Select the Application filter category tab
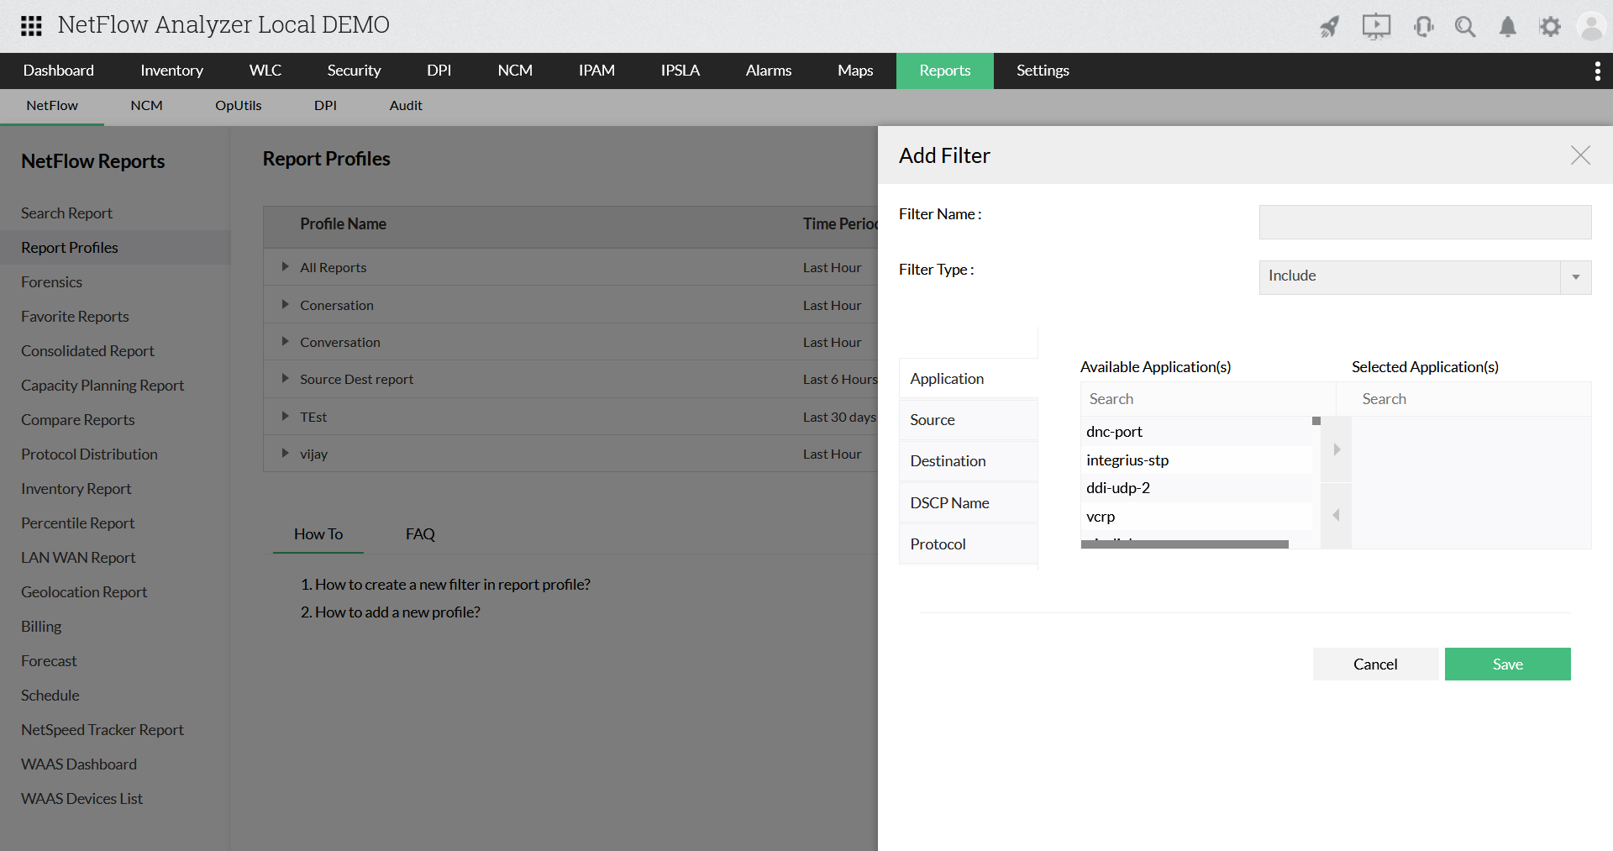Viewport: 1613px width, 851px height. (x=969, y=379)
